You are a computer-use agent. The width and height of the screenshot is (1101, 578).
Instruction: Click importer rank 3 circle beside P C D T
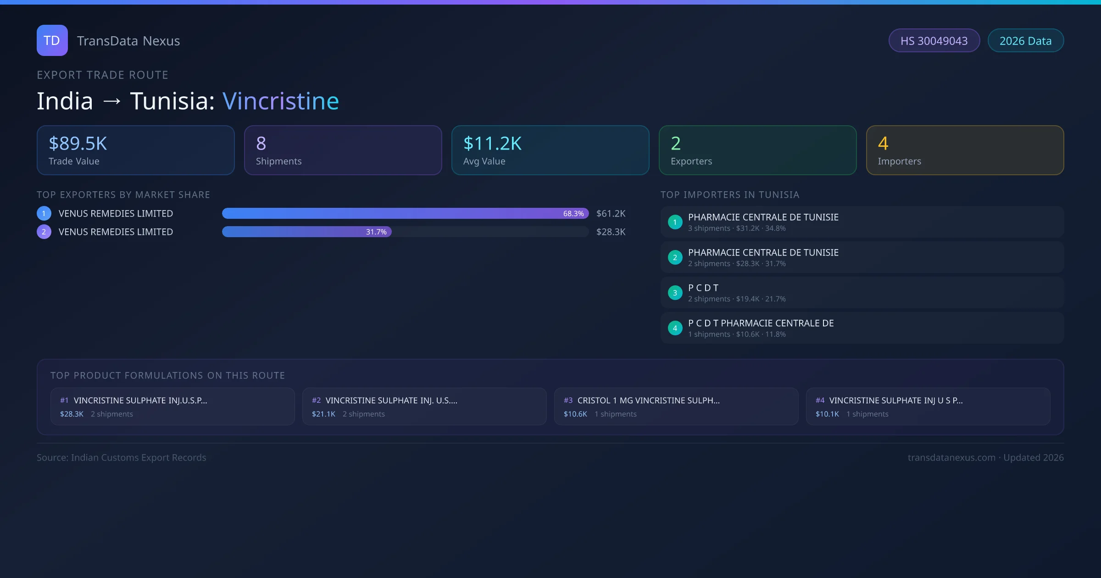[675, 293]
